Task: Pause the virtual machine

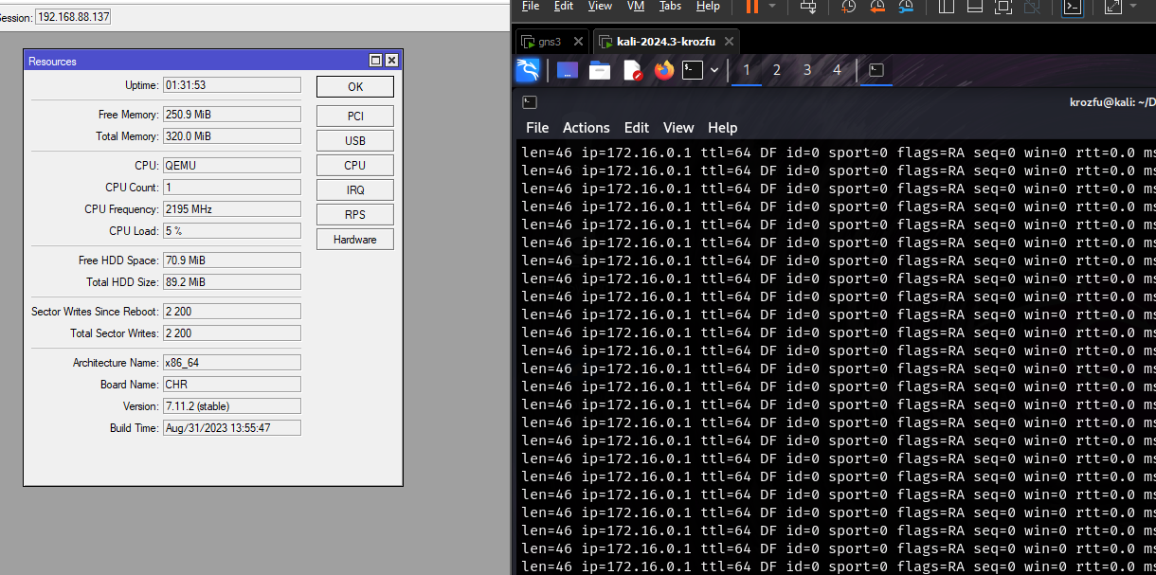Action: coord(751,7)
